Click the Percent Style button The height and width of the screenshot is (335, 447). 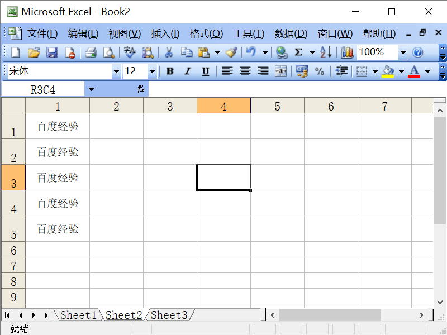coord(320,71)
